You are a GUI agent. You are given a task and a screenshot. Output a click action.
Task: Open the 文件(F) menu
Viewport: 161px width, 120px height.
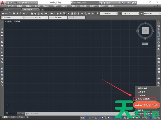click(x=11, y=6)
